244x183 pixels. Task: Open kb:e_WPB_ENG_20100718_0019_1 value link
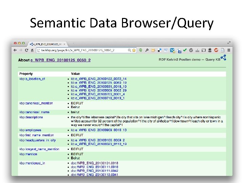[98, 98]
